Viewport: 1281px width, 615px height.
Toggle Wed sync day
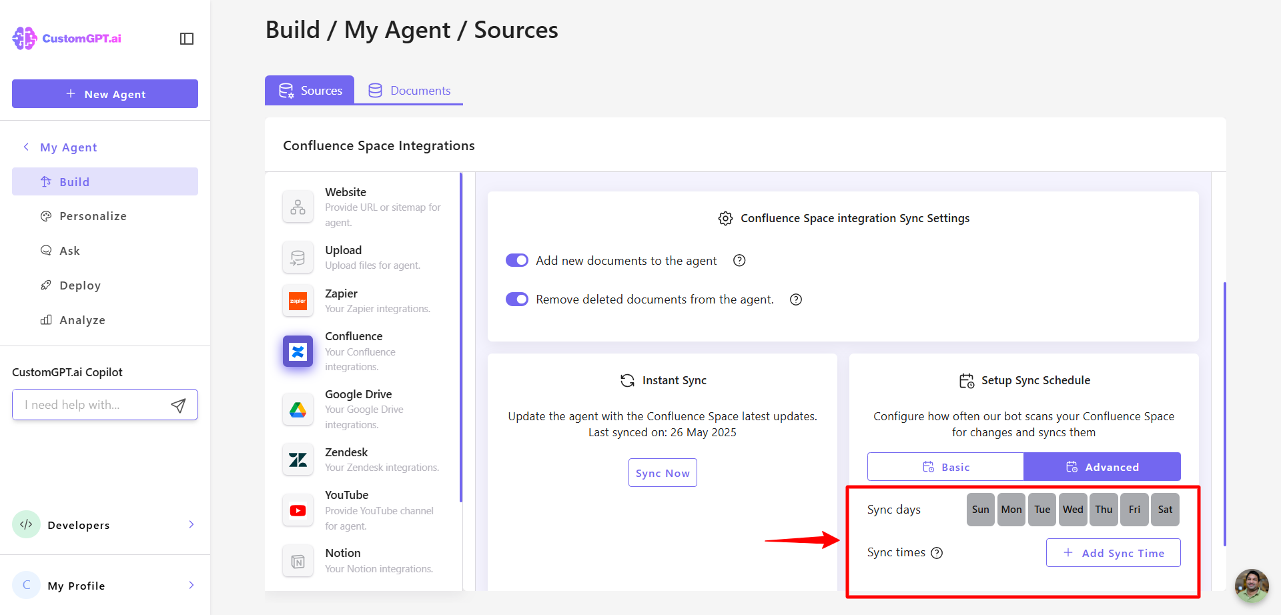pos(1073,510)
